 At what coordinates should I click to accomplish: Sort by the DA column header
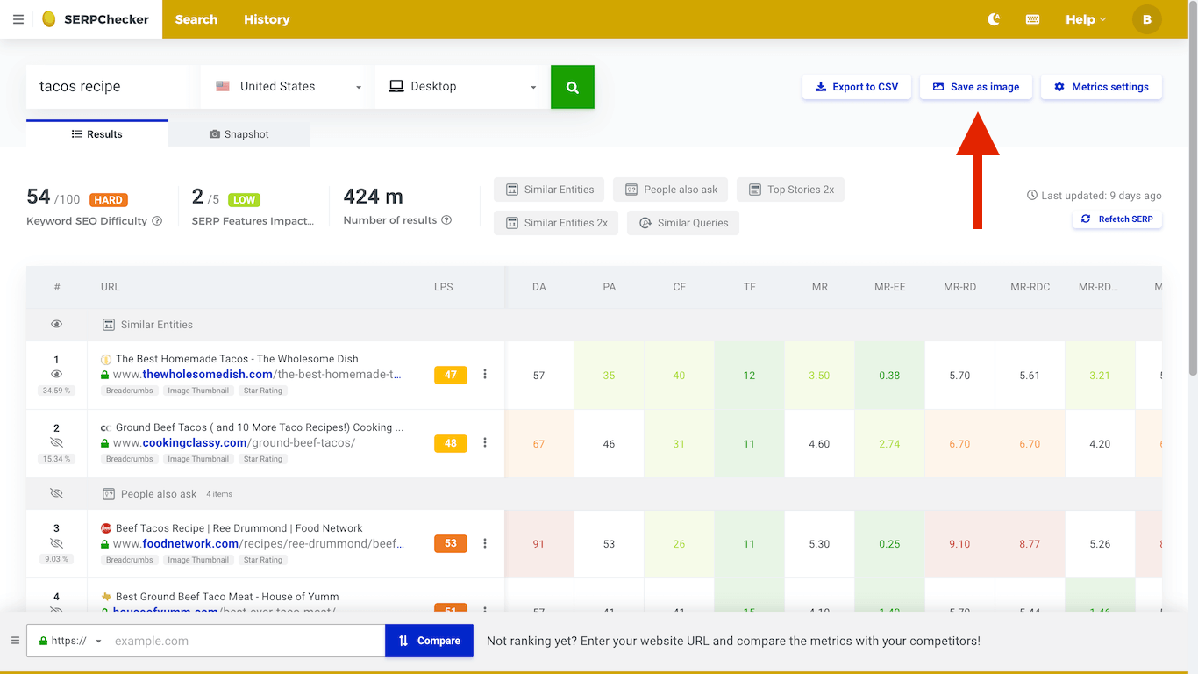(539, 287)
